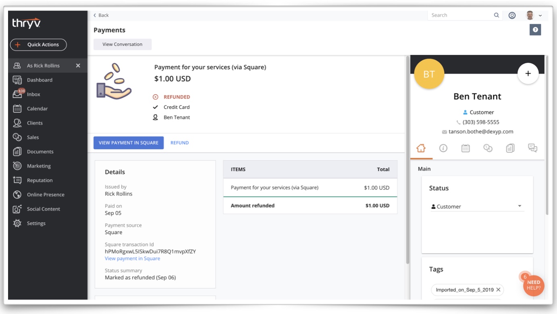Go back using the Back link
Screen dimensions: 557x314
101,15
